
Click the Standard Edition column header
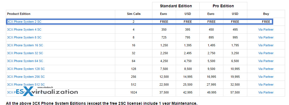tap(176, 6)
